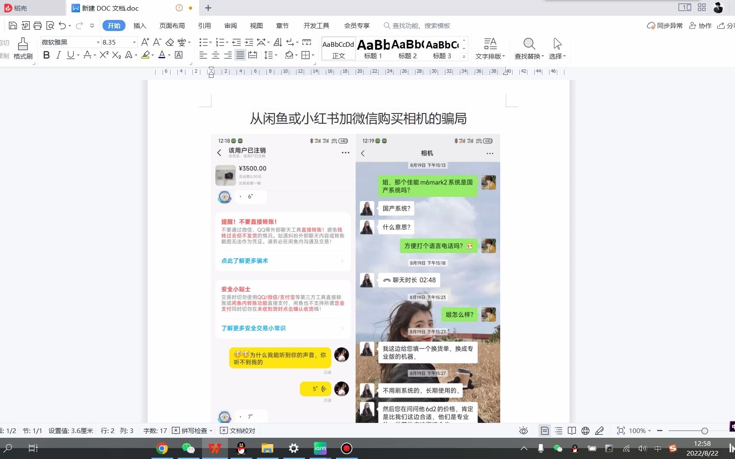Apply yellow text highlight color
The image size is (735, 459).
[x=145, y=55]
